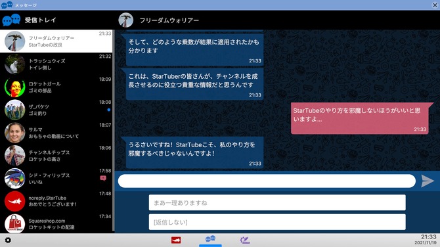Open the チャンネルチップス conversation
Image resolution: width=440 pixels, height=247 pixels.
56,156
